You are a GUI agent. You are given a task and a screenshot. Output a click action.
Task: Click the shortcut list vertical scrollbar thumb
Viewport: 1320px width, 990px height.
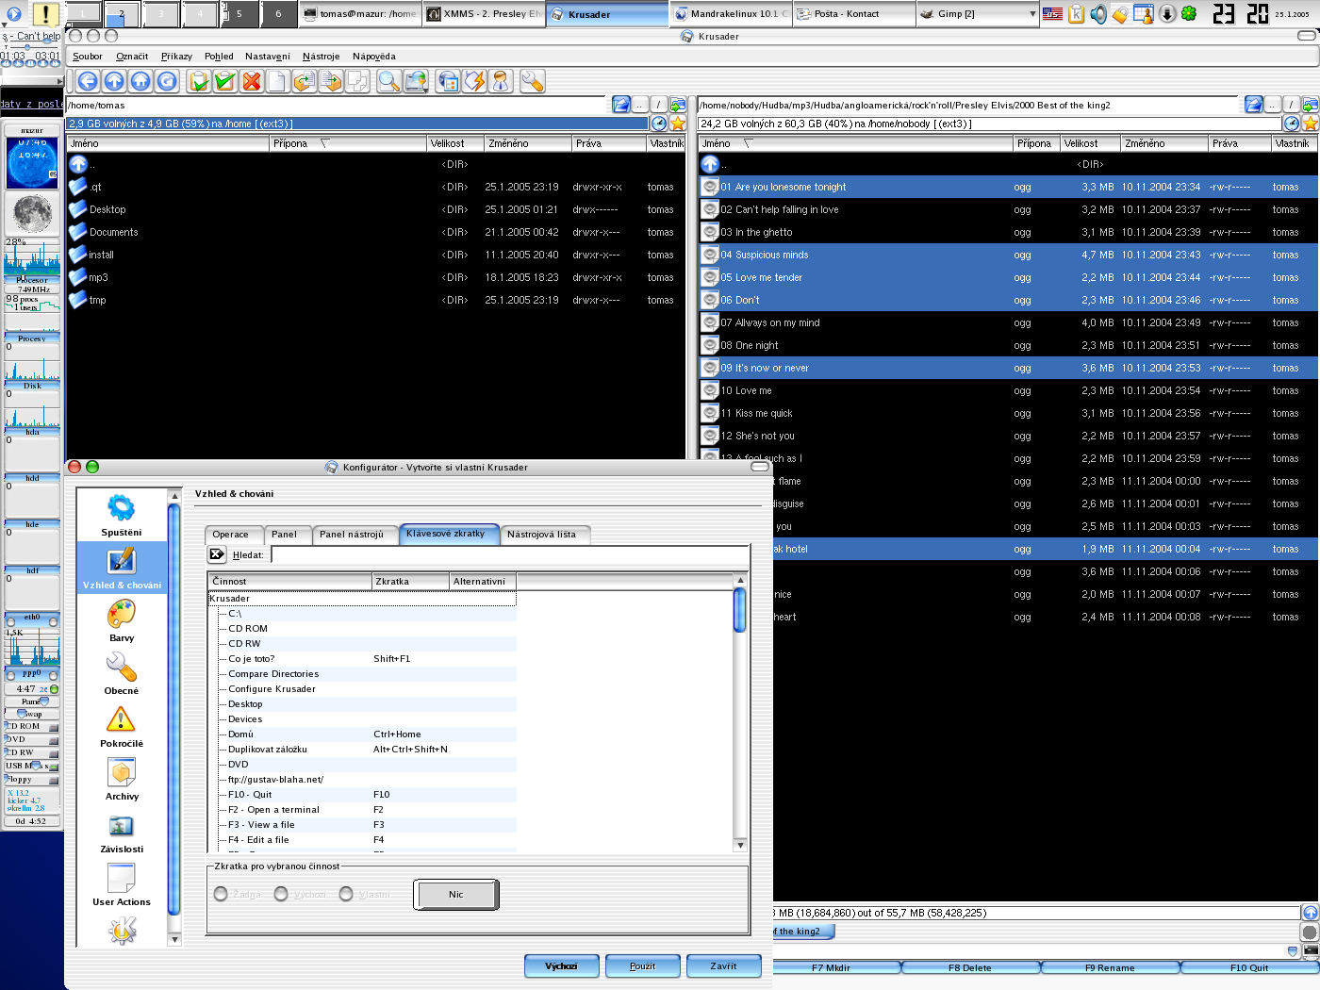[x=739, y=610]
